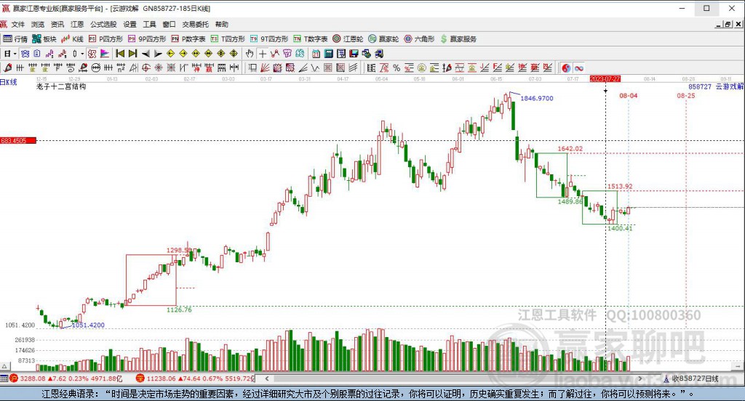This screenshot has height=401, width=745.
Task: Open the calculator icon
Action: [328, 54]
